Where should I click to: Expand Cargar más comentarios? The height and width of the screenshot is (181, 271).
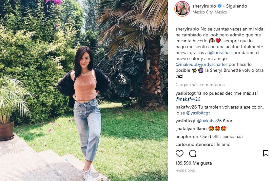click(200, 85)
